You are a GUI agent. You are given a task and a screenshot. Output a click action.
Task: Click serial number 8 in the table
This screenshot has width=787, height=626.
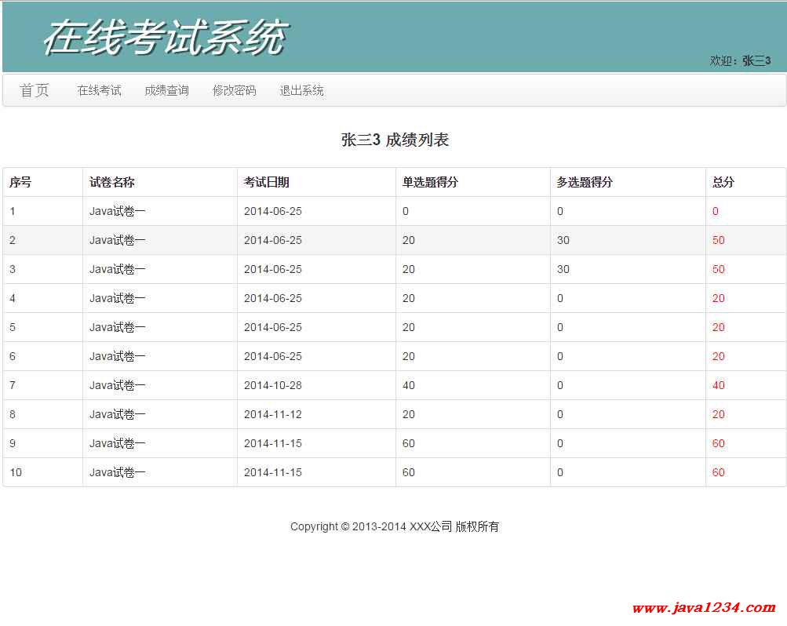(13, 414)
